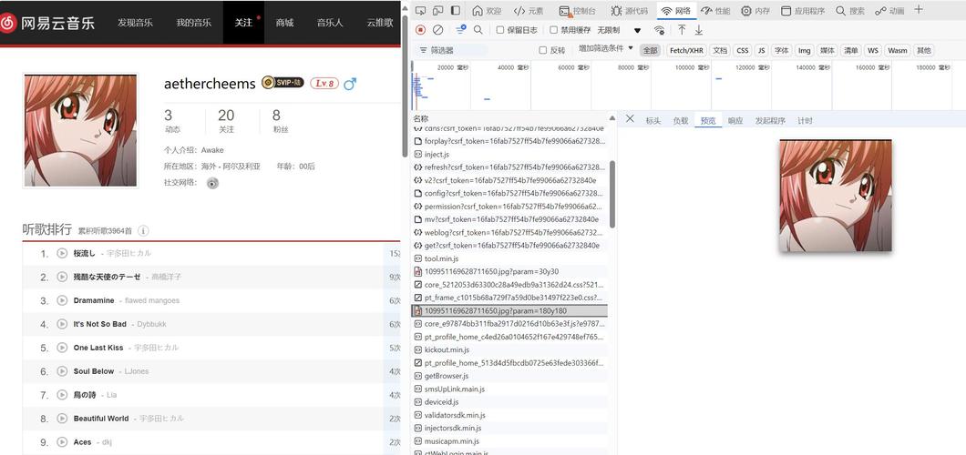This screenshot has width=966, height=455.
Task: Play the song Dramamine
Action: tap(62, 300)
